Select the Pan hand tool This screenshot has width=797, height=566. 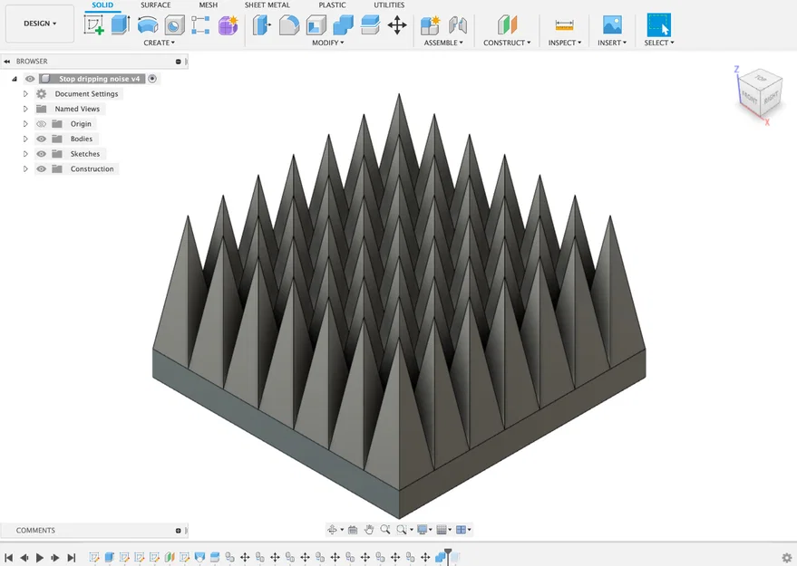[369, 530]
